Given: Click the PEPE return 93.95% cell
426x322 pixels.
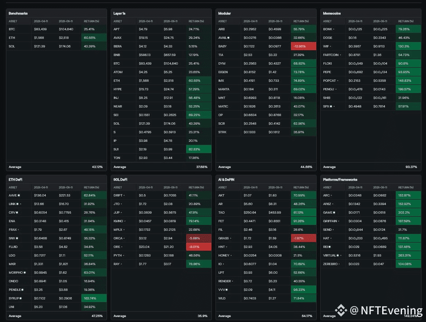Looking at the screenshot, I should [x=408, y=72].
